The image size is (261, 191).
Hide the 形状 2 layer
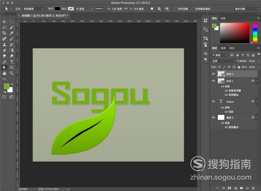tap(213, 74)
